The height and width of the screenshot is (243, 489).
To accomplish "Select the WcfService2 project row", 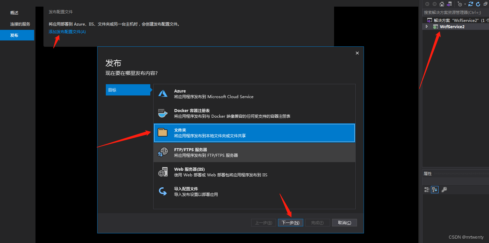I will click(x=455, y=27).
